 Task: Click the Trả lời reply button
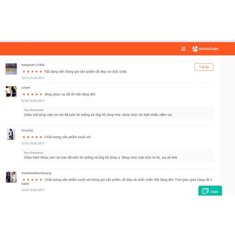[x=204, y=67]
